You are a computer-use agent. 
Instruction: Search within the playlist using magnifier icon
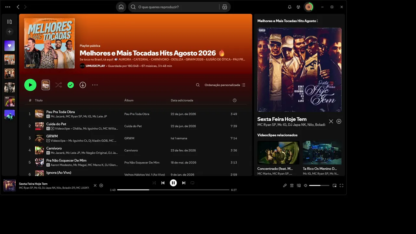pyautogui.click(x=198, y=85)
